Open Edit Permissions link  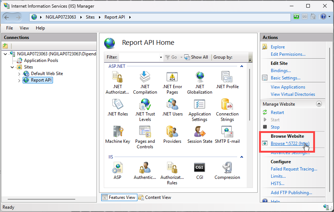click(x=288, y=54)
